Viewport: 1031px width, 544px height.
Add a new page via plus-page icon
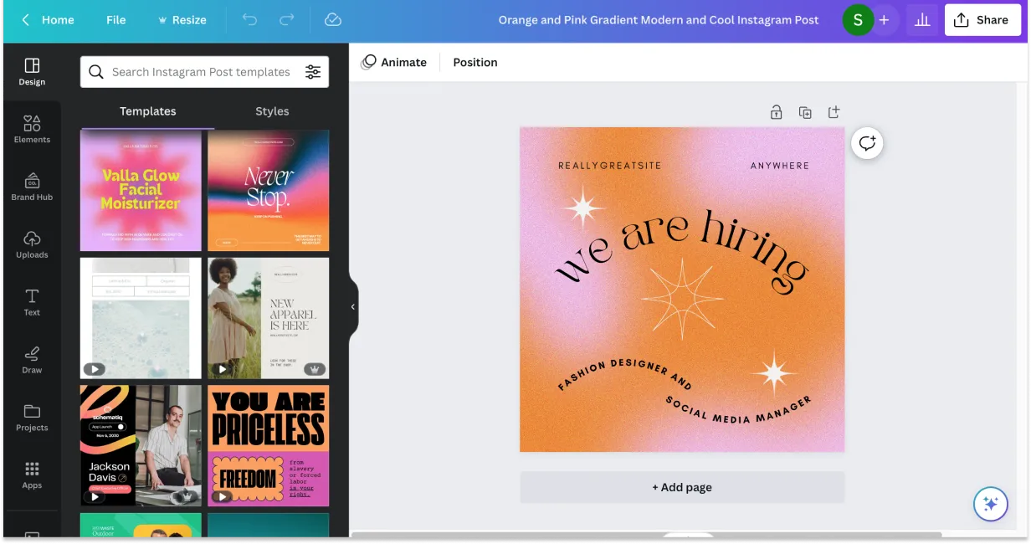click(834, 112)
